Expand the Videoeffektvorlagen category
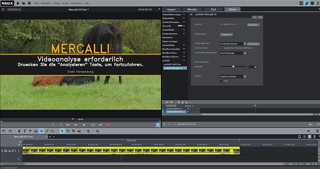 (x=184, y=15)
